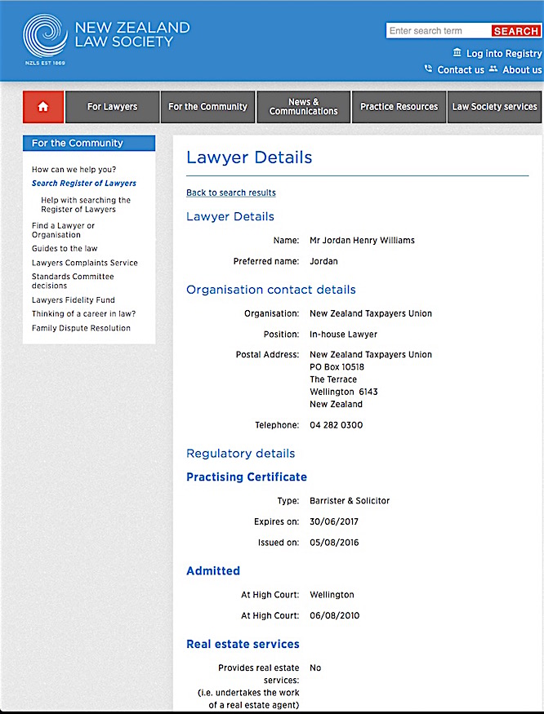Focus the Enter search term field

[x=439, y=31]
